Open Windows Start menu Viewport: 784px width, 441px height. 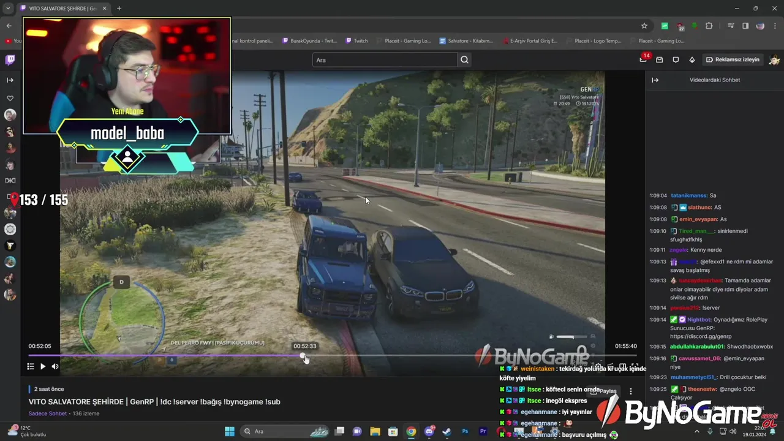(x=229, y=431)
